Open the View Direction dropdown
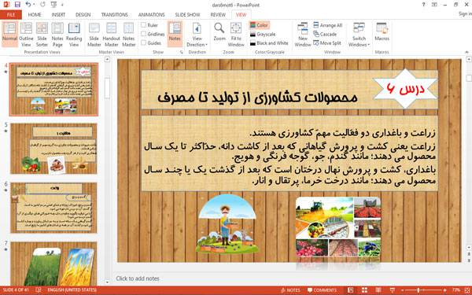 [x=197, y=35]
